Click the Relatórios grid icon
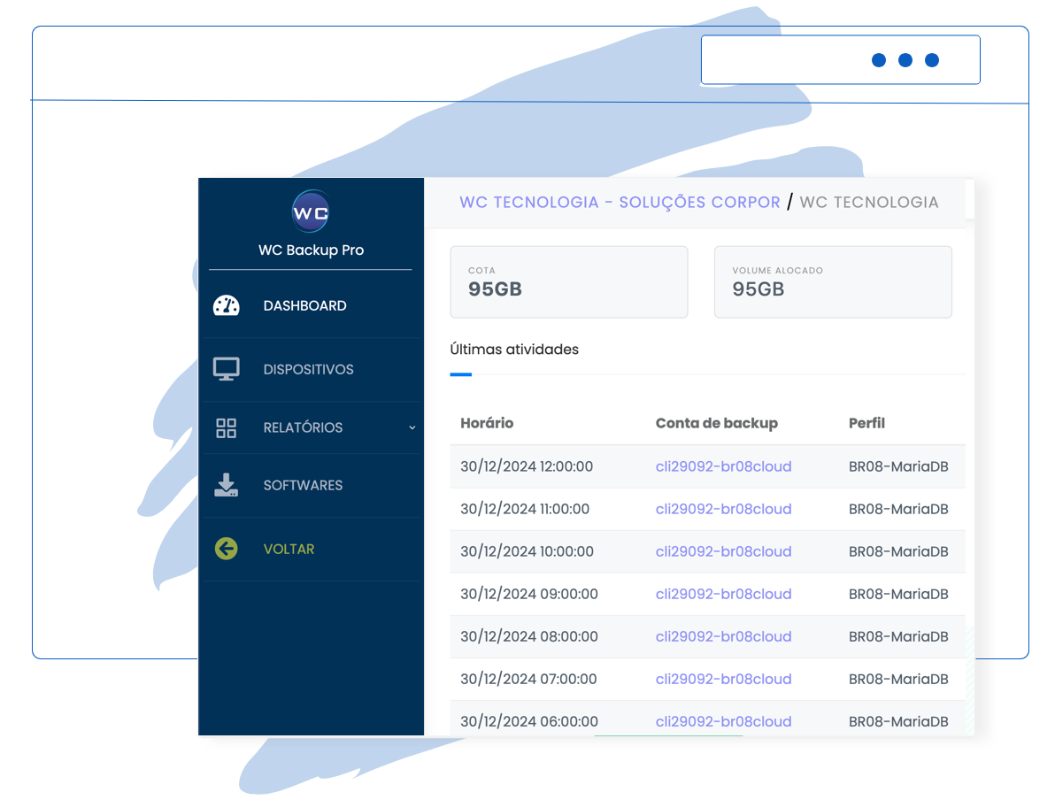The image size is (1055, 800). pyautogui.click(x=227, y=428)
